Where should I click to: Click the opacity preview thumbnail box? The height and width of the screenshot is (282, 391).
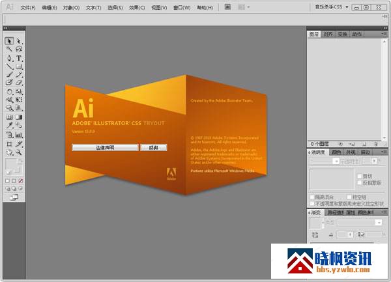point(330,180)
